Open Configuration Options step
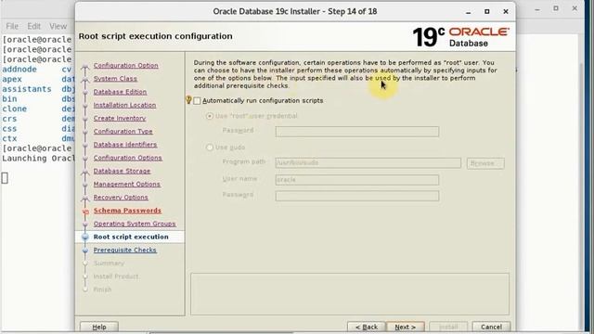The image size is (594, 334). coord(128,158)
